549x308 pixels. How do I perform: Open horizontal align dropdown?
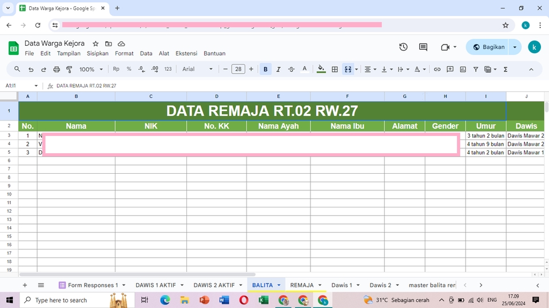(370, 69)
